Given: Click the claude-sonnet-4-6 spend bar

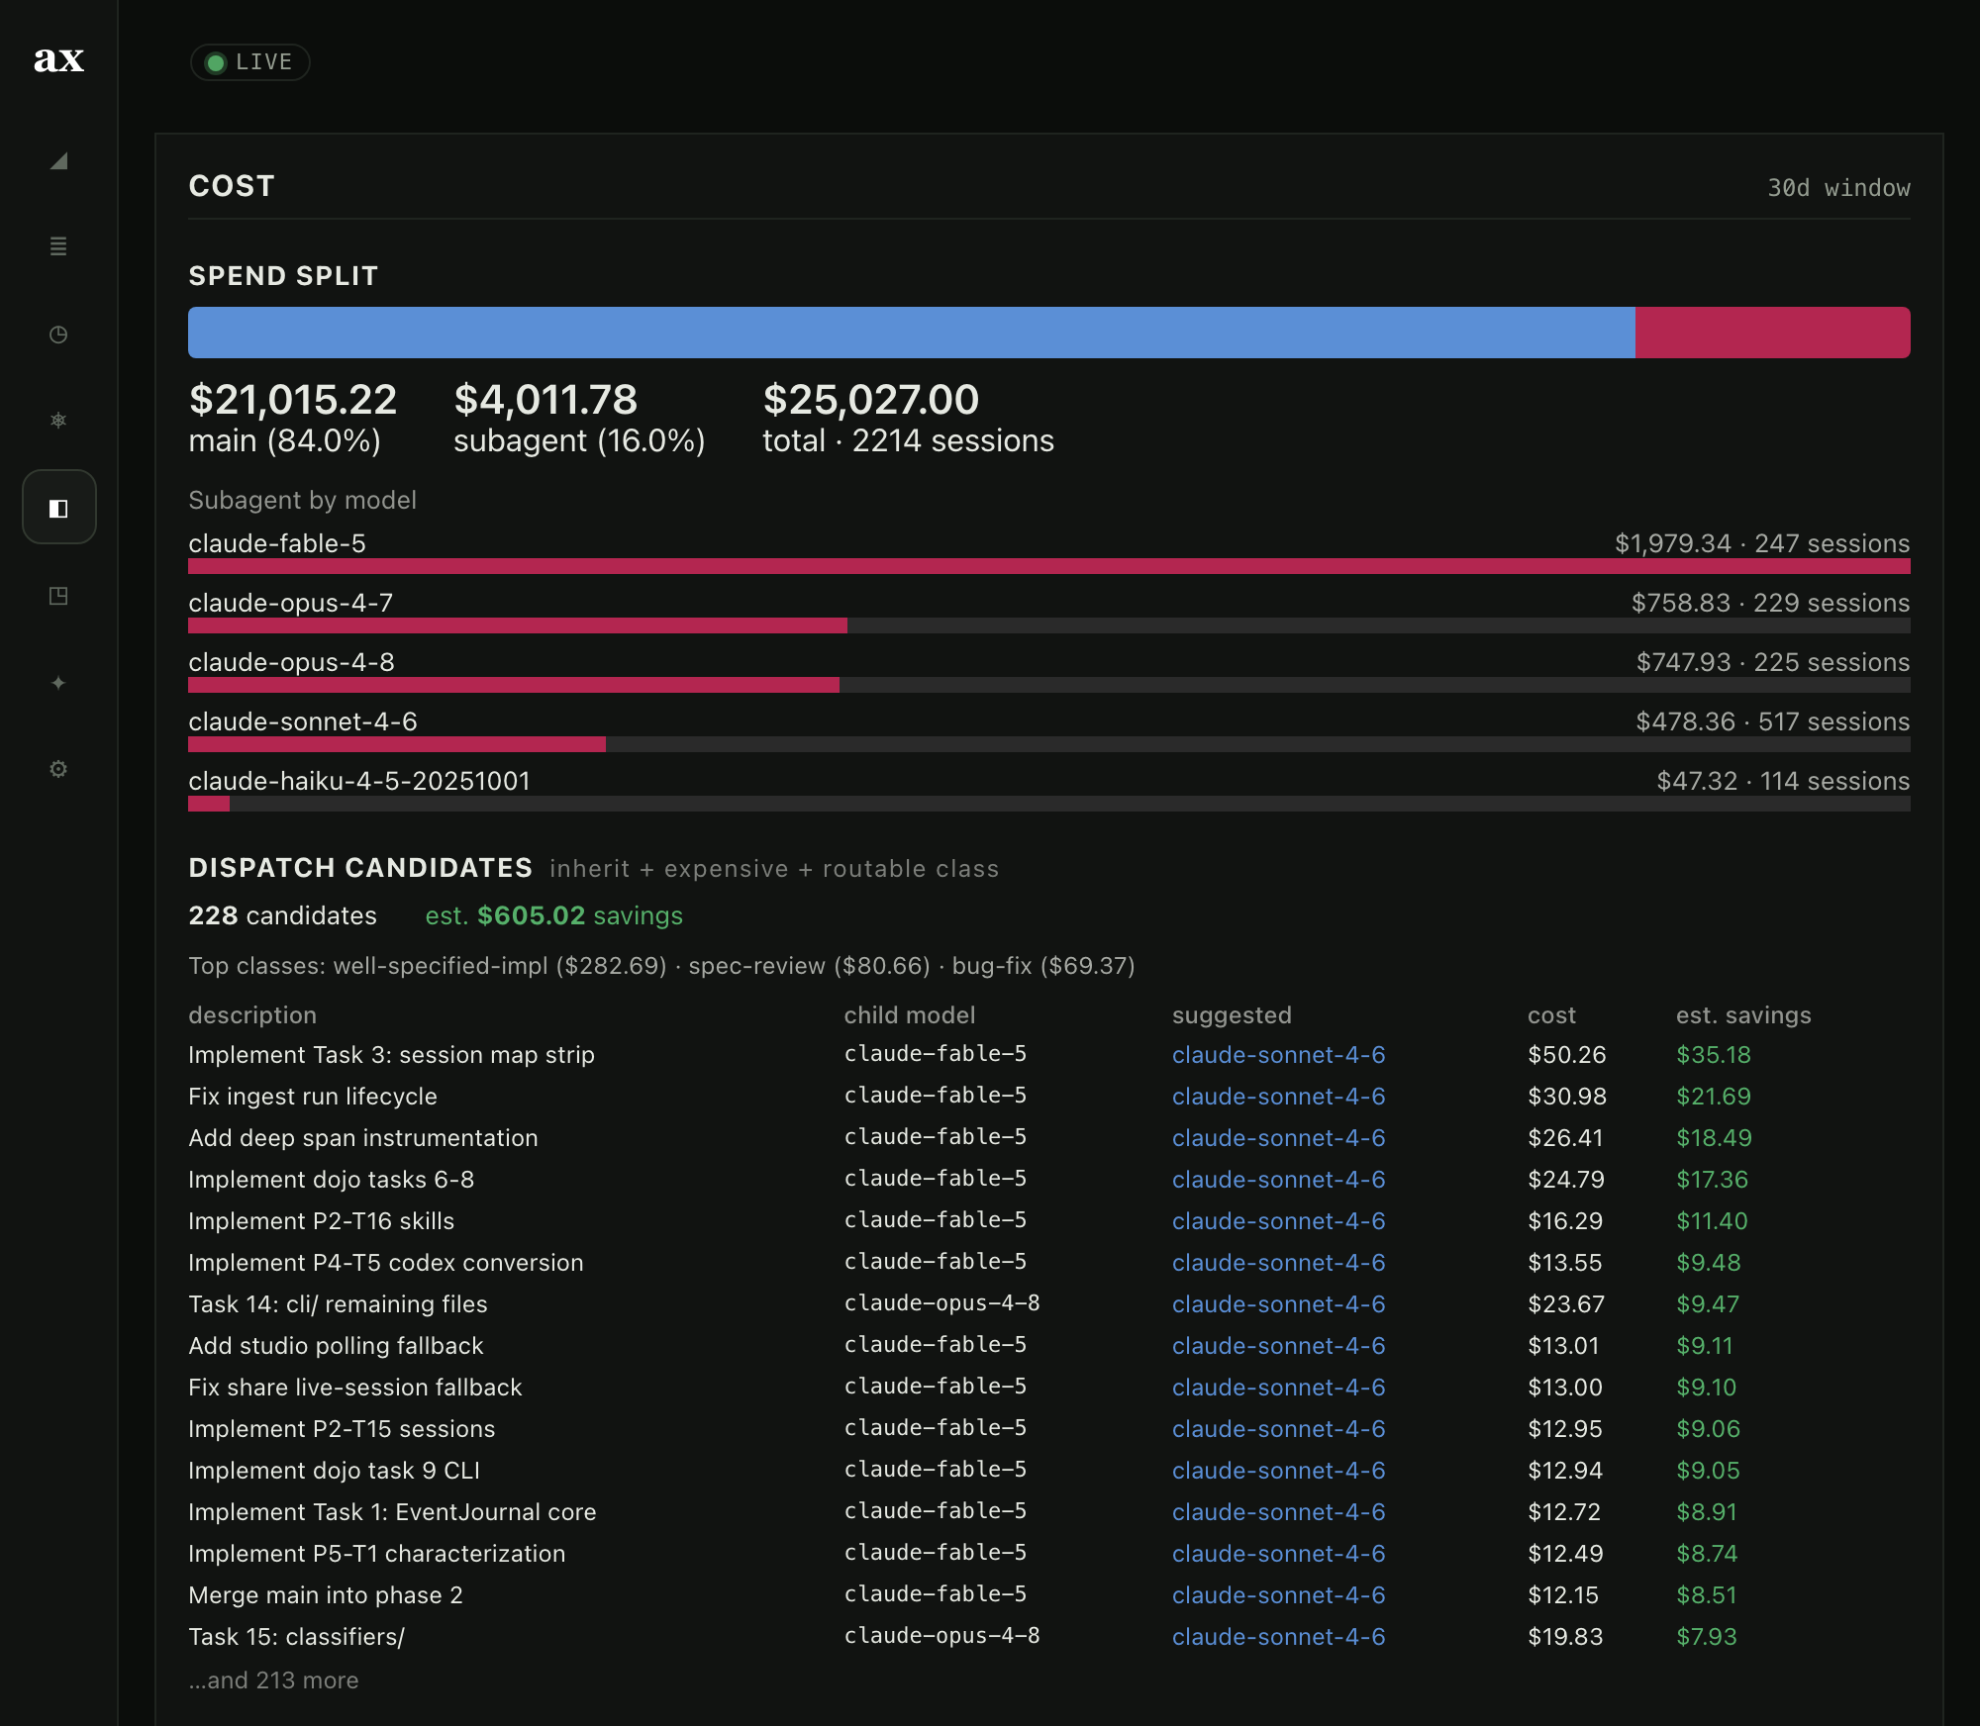Looking at the screenshot, I should pyautogui.click(x=1049, y=744).
